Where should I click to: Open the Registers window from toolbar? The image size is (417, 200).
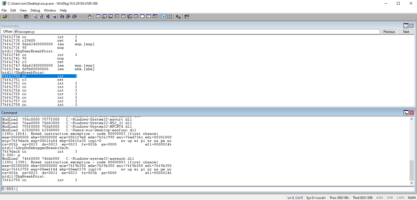117,17
